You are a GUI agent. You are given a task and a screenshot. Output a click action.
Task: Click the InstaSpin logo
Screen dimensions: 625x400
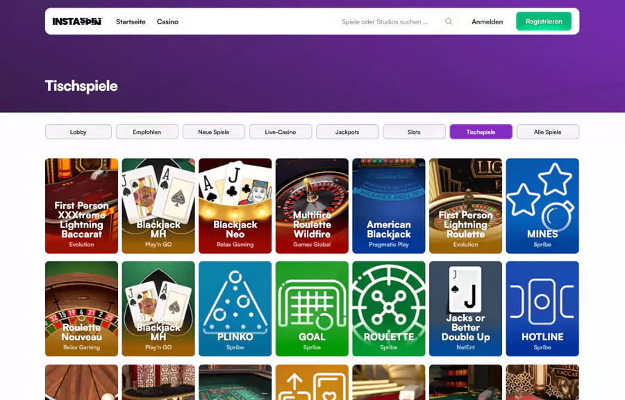tap(77, 21)
